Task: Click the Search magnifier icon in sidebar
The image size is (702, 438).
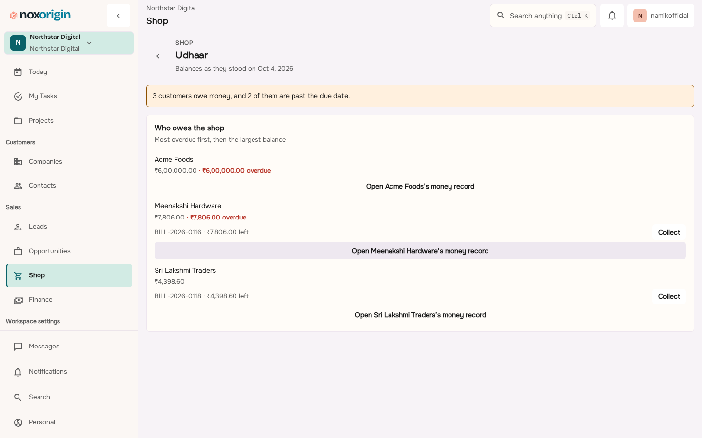Action: coord(18,397)
